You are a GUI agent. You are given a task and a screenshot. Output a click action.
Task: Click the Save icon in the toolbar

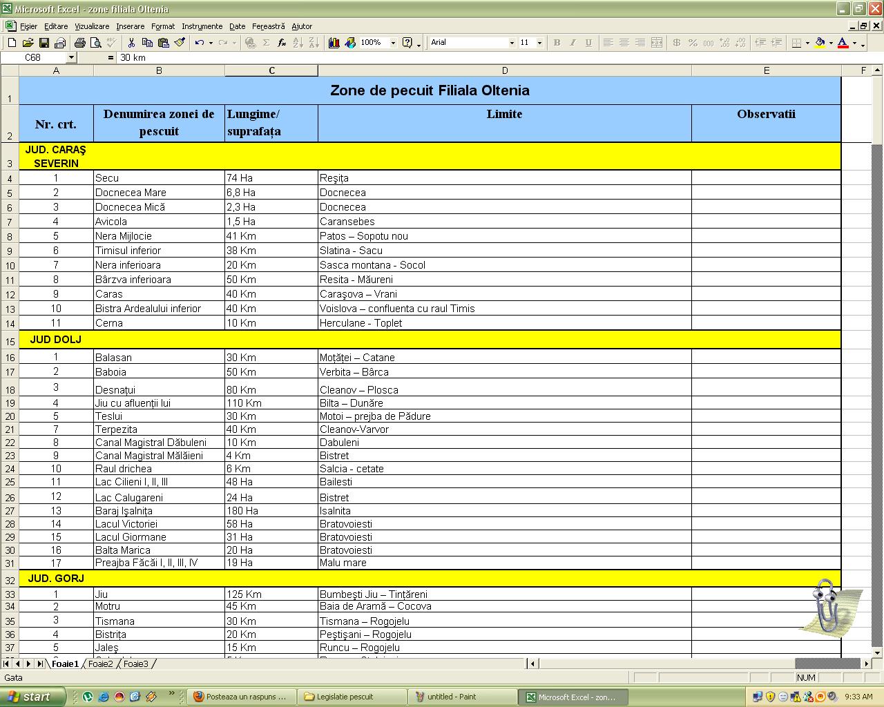pos(44,43)
